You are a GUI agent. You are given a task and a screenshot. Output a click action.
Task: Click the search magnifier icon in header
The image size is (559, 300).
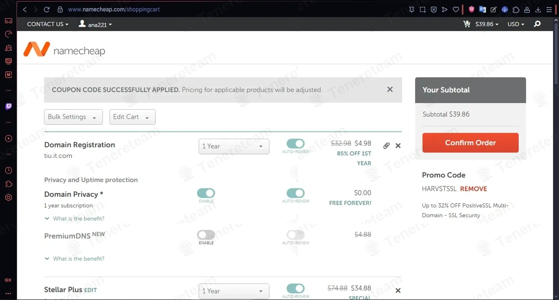pyautogui.click(x=537, y=24)
